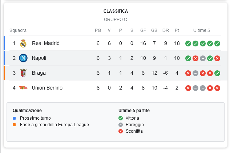Viewport: 230px width, 153px height.
Task: Click the blue Prossimo turno legend square
Action: [x=14, y=118]
